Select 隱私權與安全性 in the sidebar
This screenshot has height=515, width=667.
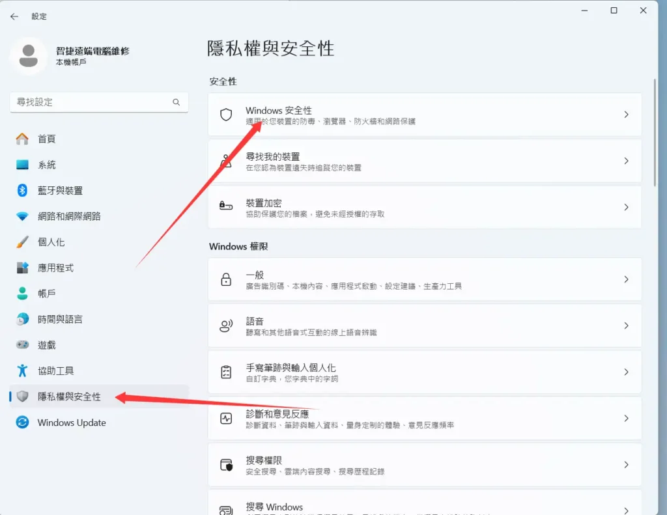99,397
